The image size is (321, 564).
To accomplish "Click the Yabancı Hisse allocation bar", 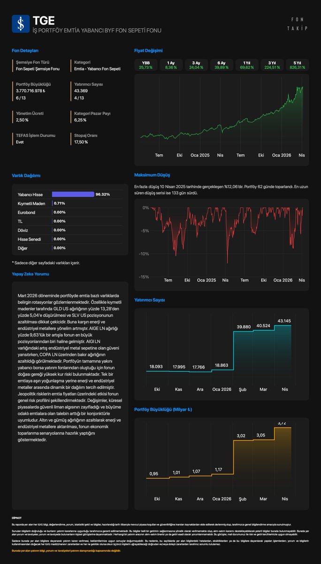I will point(73,194).
